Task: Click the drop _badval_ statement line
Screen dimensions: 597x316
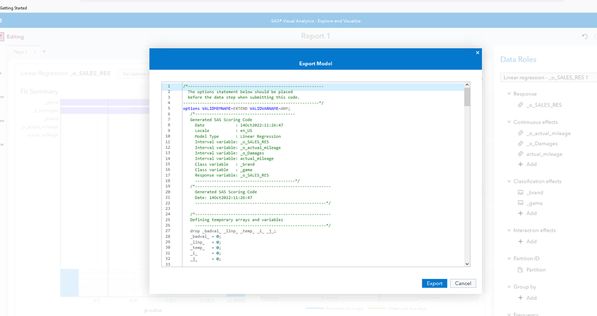Action: pos(232,231)
